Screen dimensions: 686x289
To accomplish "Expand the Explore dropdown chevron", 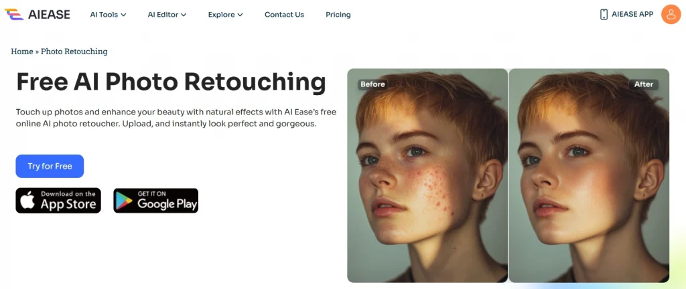I will click(240, 15).
